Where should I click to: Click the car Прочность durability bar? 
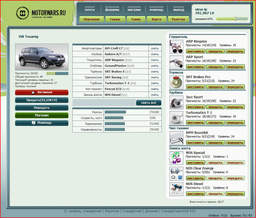point(58,73)
